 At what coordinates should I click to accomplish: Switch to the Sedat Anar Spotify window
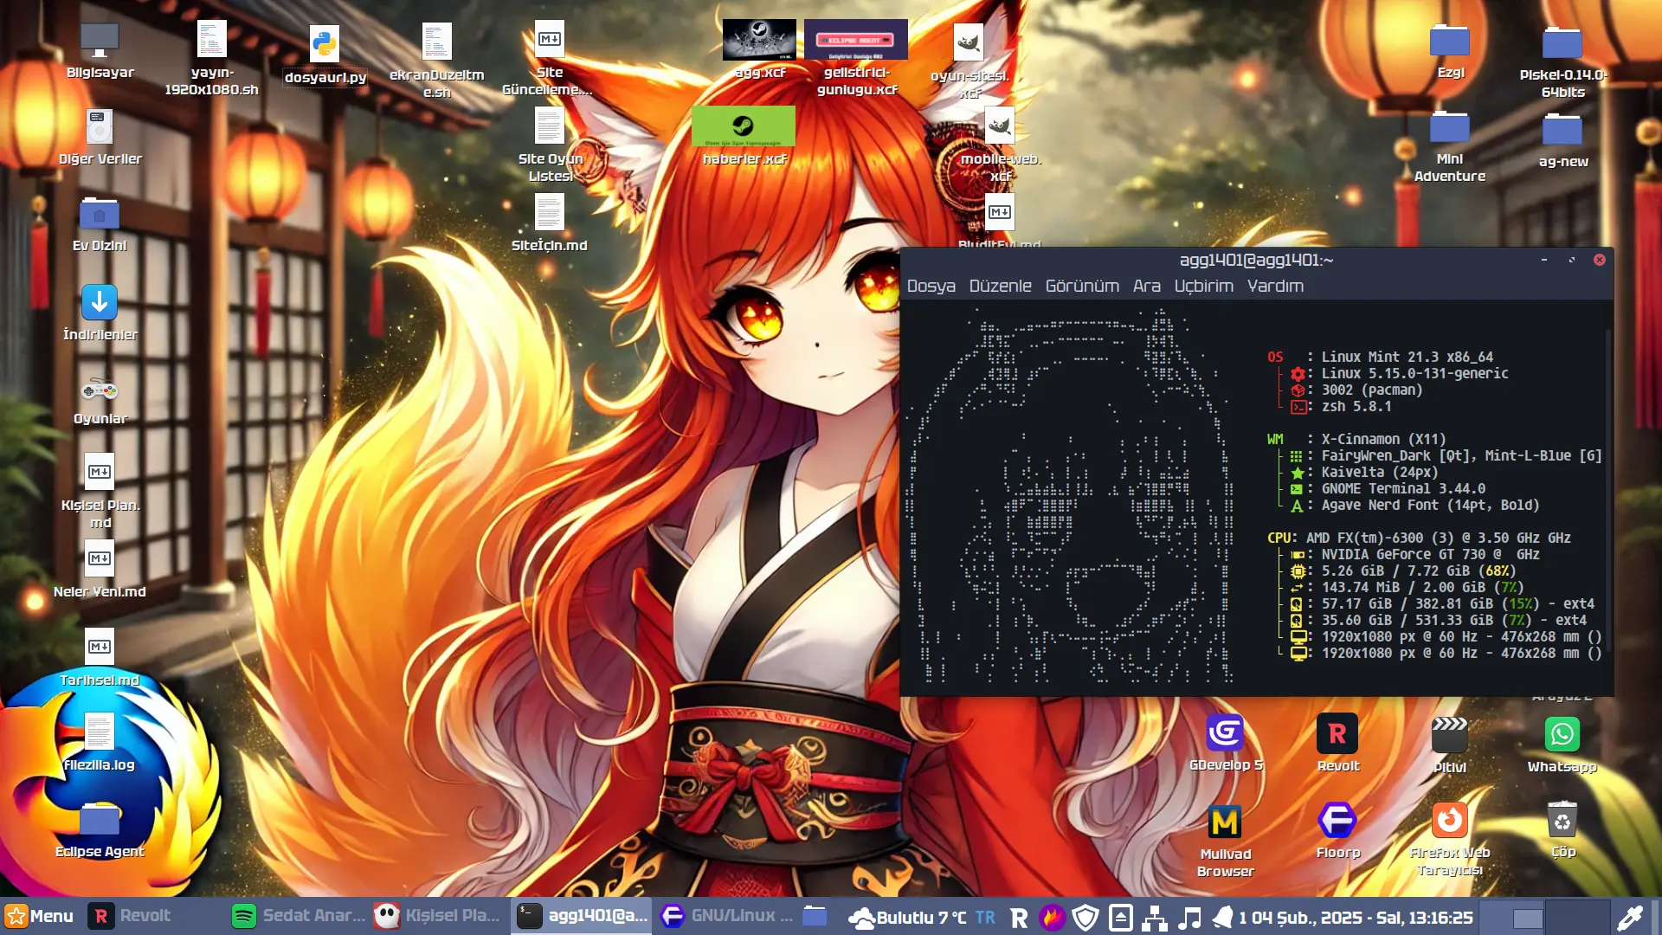pyautogui.click(x=299, y=916)
